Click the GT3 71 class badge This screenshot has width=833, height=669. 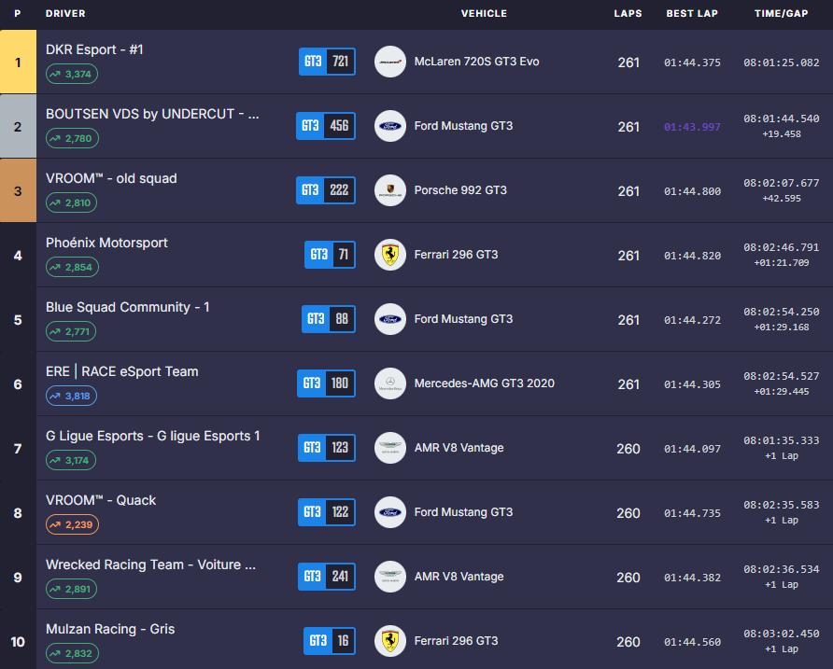(x=330, y=255)
